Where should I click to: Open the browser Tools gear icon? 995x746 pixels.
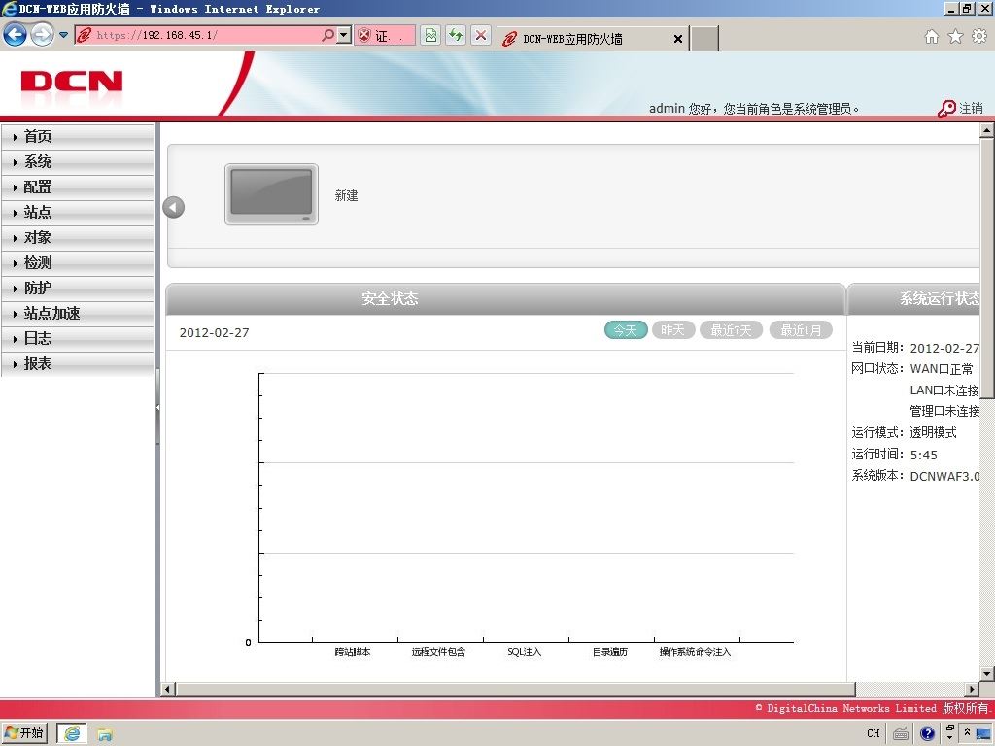coord(979,37)
